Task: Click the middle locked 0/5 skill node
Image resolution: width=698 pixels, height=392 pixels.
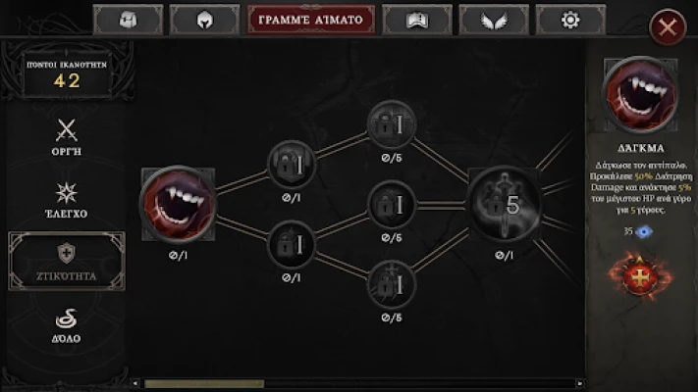Action: pos(392,205)
